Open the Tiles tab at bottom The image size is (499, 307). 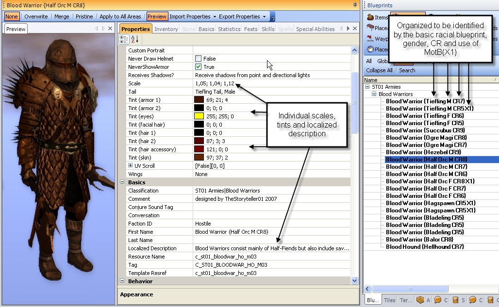pyautogui.click(x=389, y=300)
